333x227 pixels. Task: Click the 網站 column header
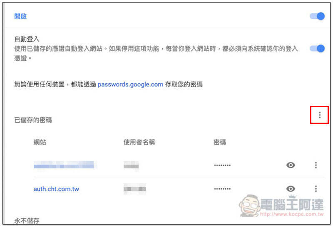[40, 142]
